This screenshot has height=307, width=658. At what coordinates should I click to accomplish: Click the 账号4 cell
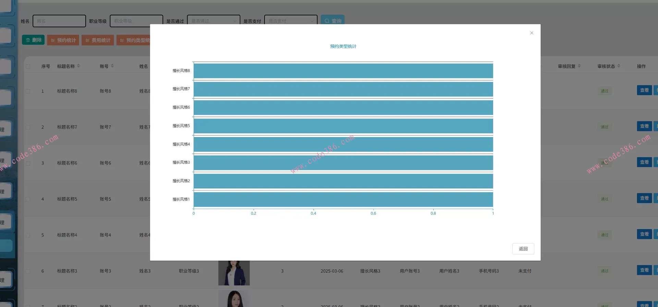[x=106, y=235]
